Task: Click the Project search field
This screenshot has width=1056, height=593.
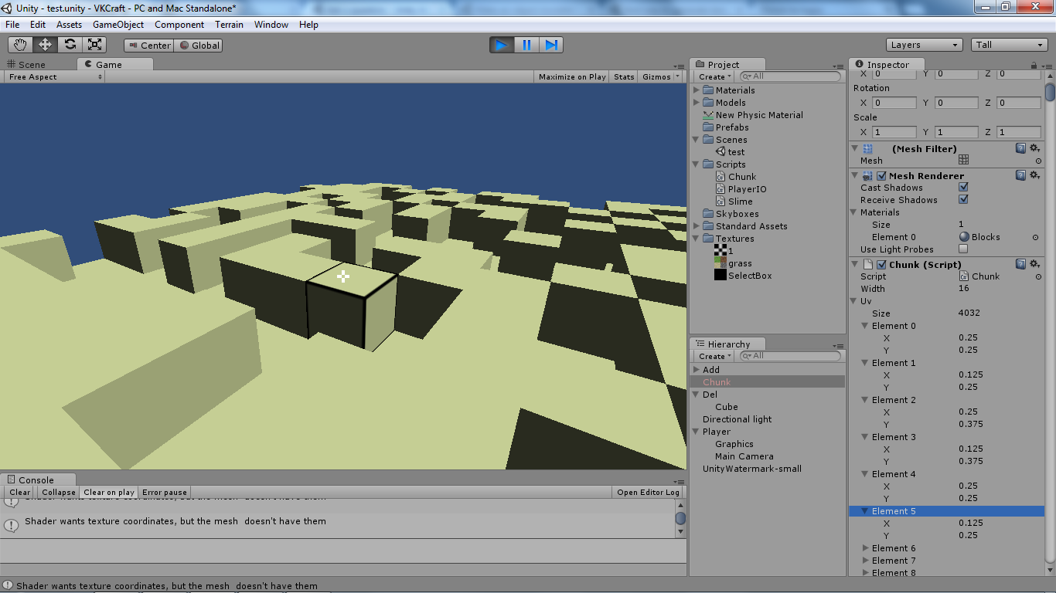Action: tap(790, 76)
